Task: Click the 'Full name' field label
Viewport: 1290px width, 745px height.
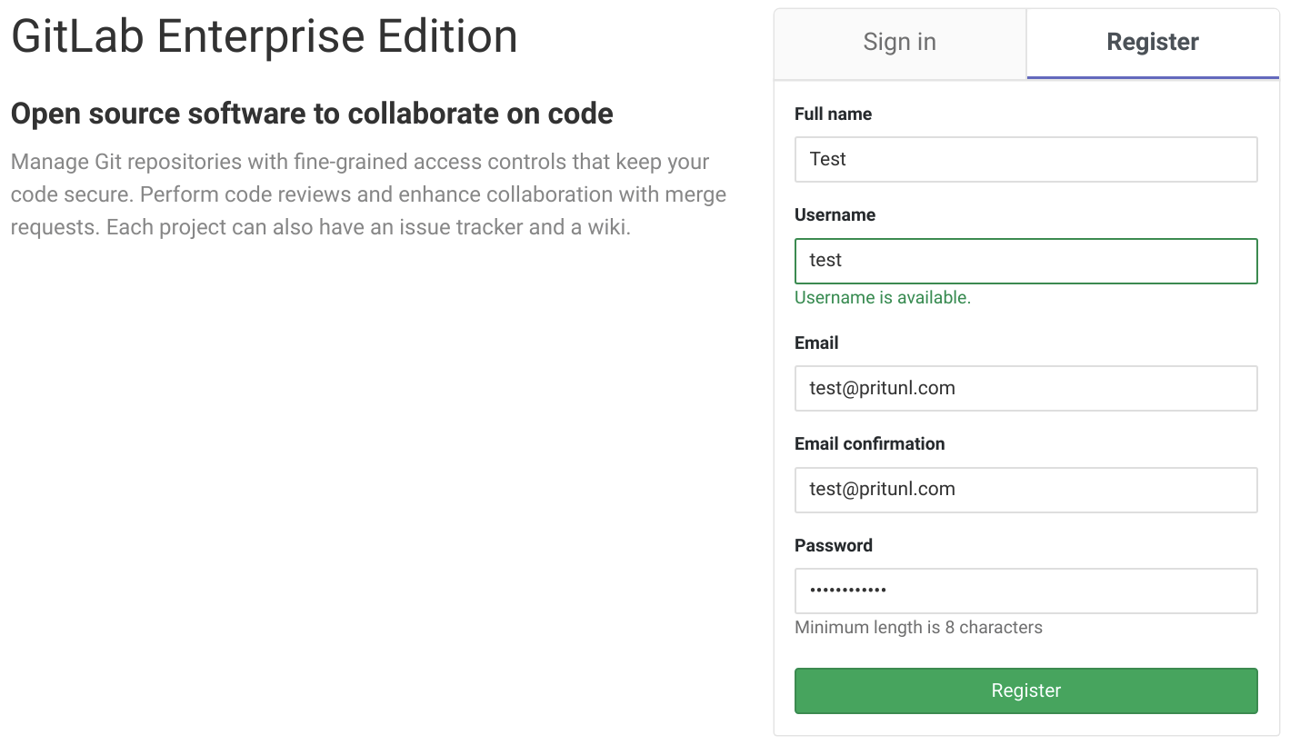Action: click(x=833, y=114)
